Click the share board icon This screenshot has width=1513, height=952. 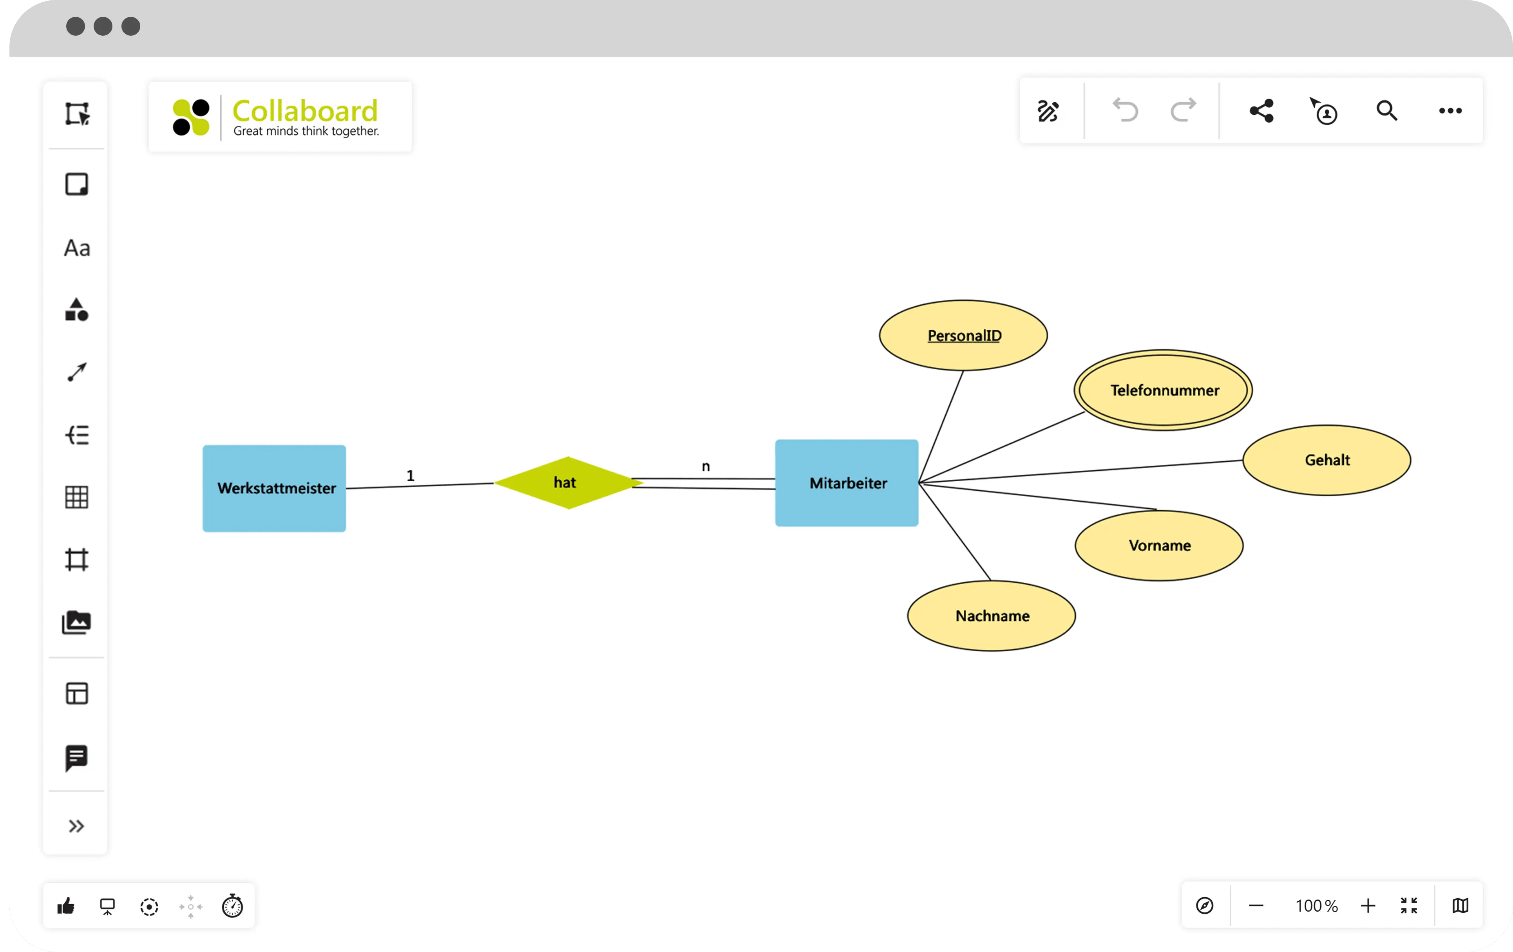tap(1261, 111)
